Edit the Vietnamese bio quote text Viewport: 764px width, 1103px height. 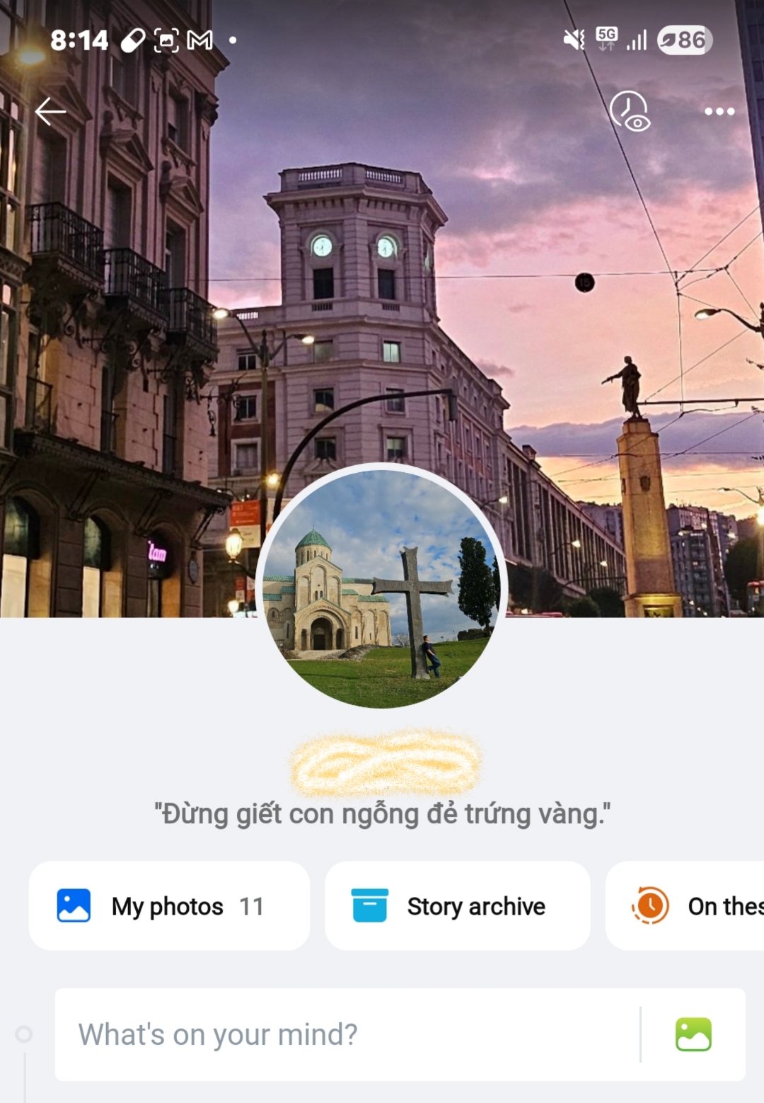(383, 814)
